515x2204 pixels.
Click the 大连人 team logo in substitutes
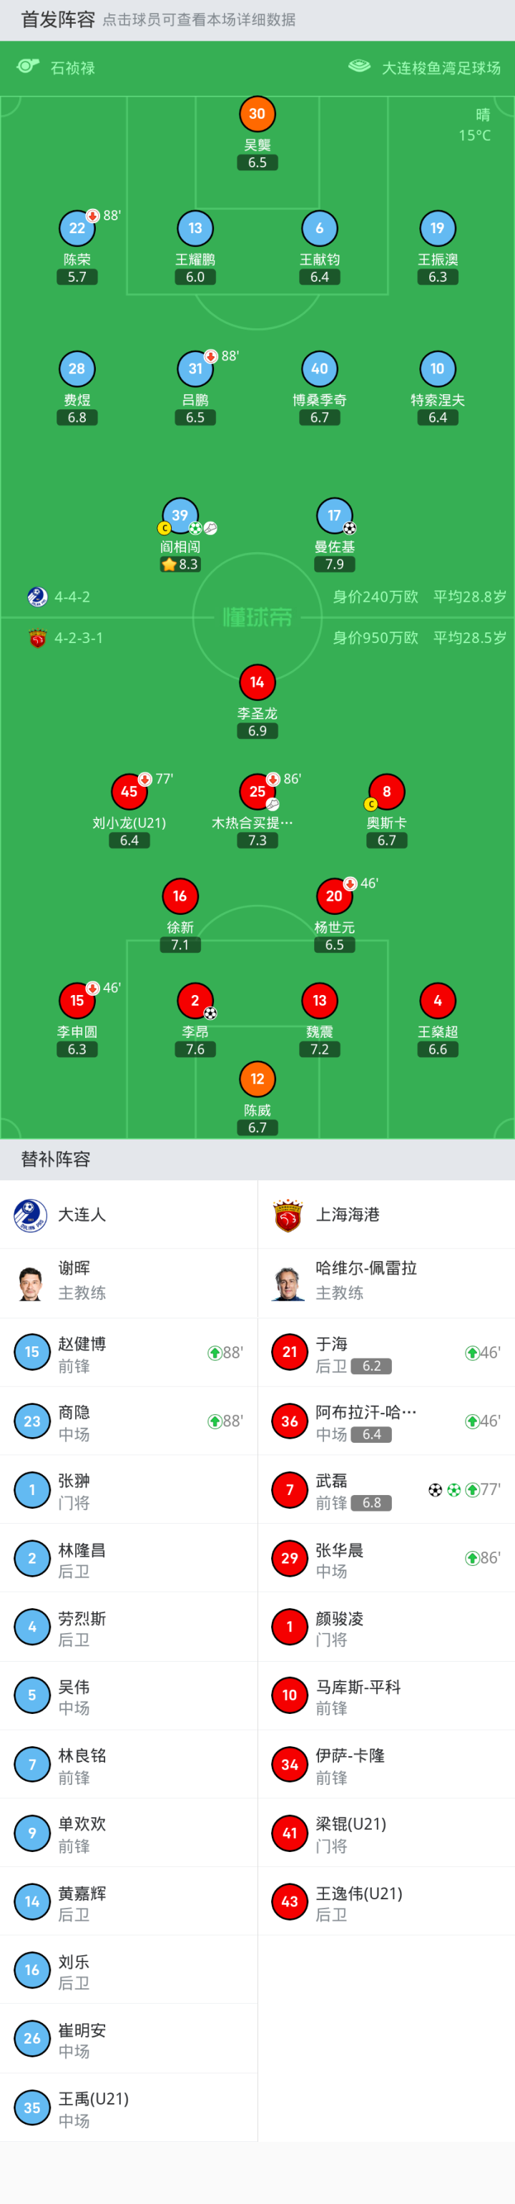[31, 1214]
